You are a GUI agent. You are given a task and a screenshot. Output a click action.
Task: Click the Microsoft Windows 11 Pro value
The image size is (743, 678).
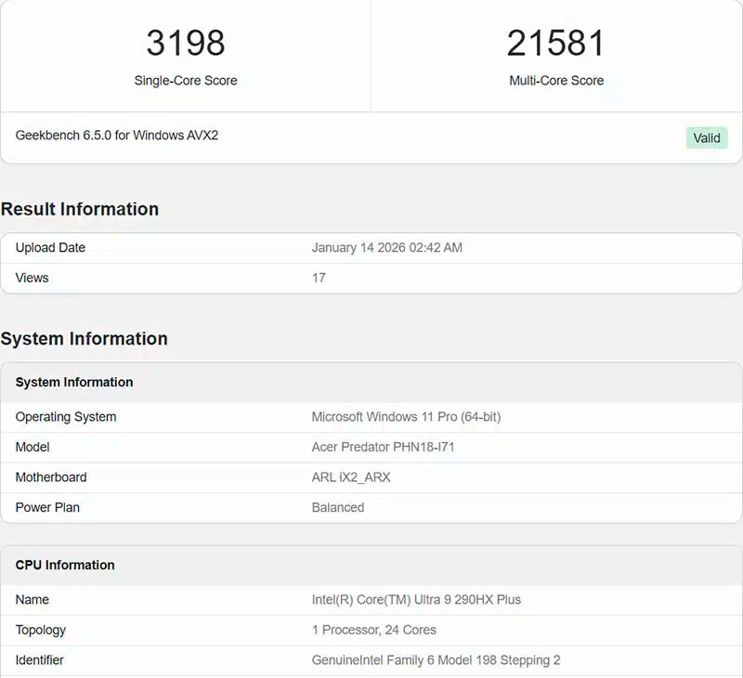click(x=407, y=417)
